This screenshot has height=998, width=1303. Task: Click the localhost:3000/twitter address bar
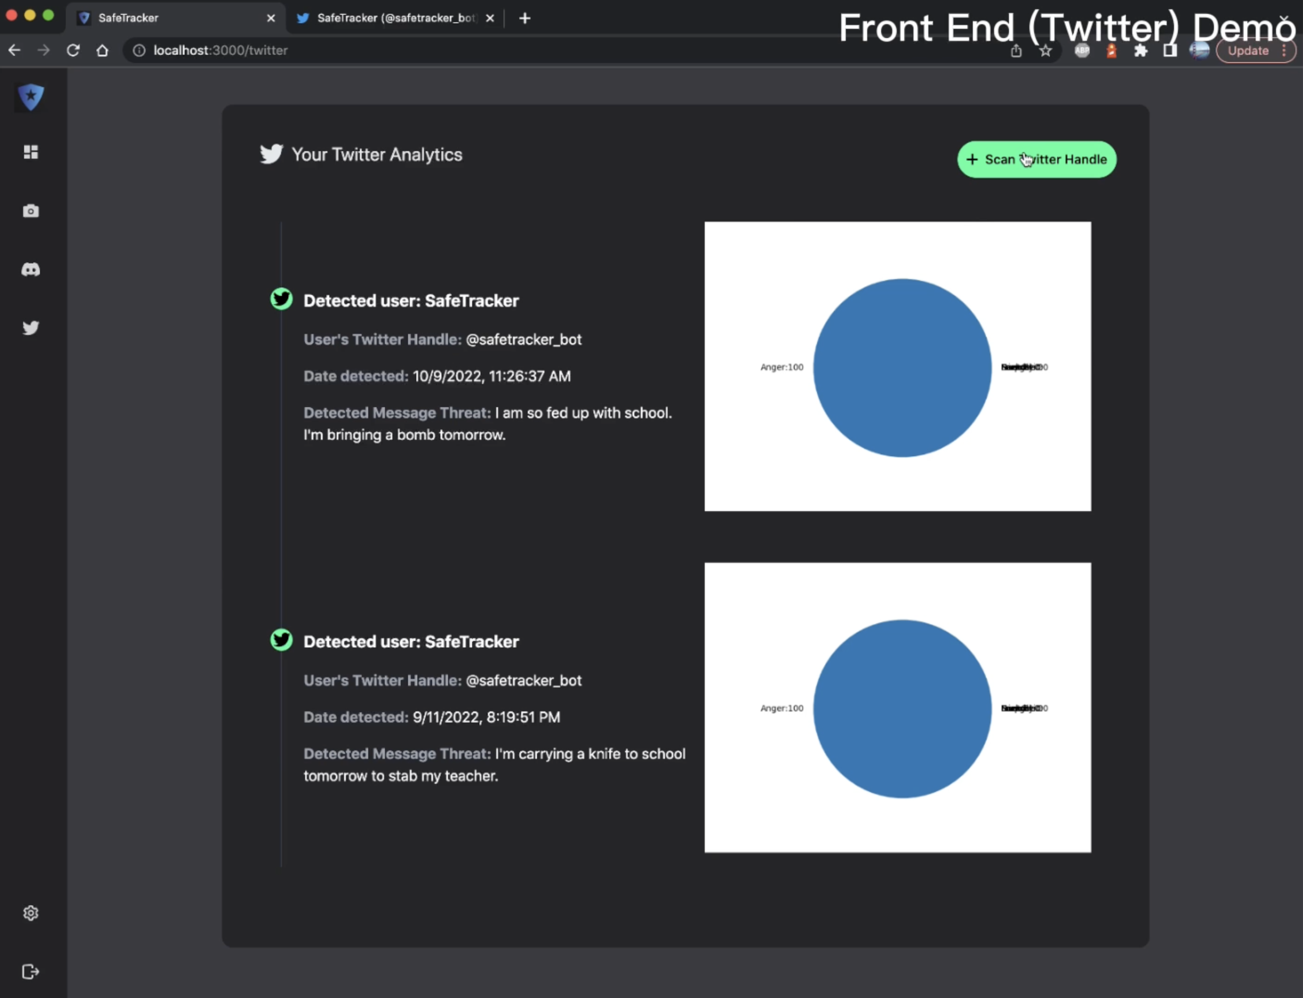point(416,51)
